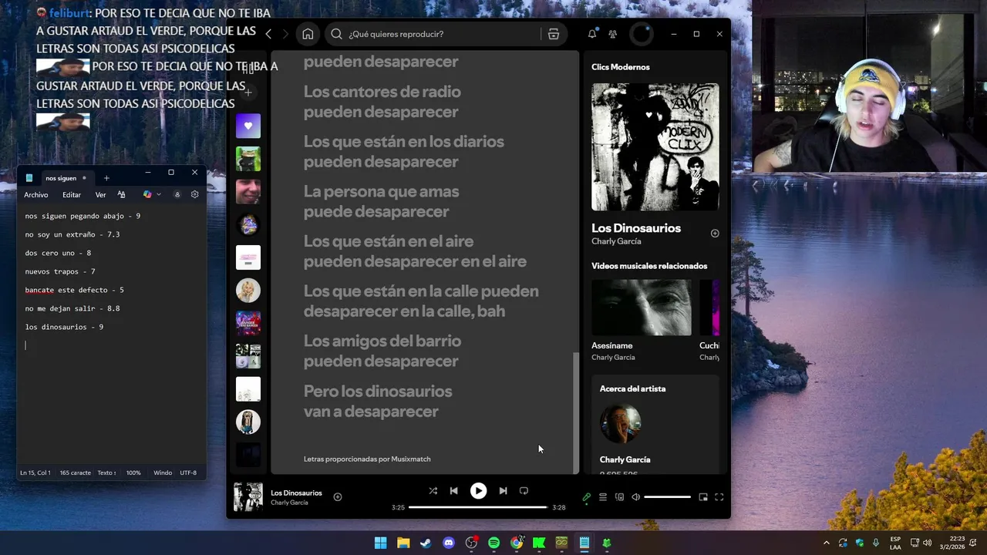Open the Copilot icon in Notepad
This screenshot has width=987, height=555.
147,195
